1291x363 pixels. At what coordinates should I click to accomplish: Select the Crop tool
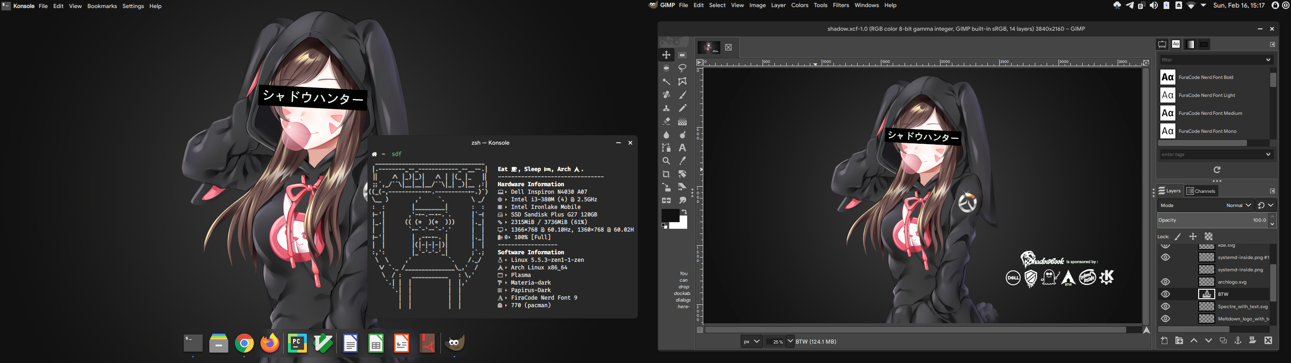666,174
